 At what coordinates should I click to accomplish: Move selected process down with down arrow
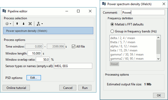(x=23, y=24)
